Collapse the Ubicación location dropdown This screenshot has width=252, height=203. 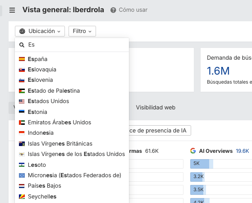[x=40, y=31]
